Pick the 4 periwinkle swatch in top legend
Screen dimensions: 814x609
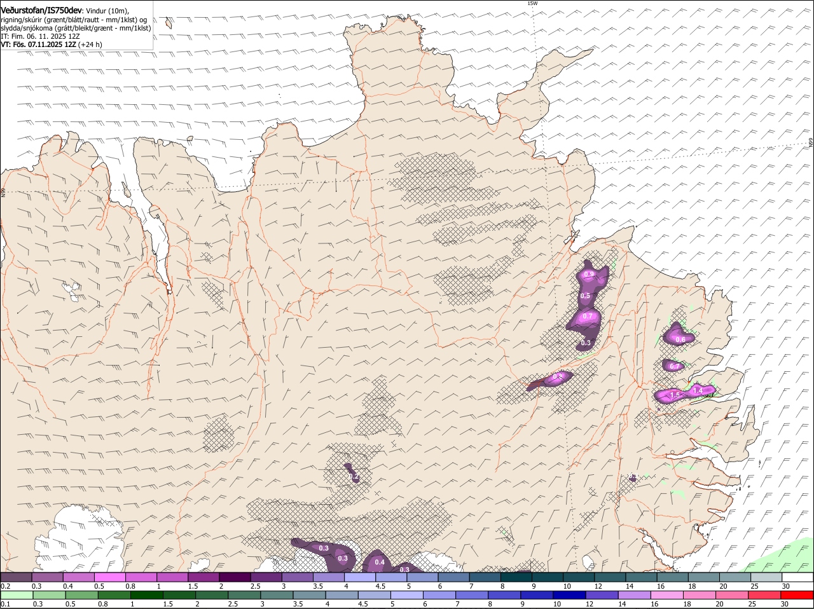pyautogui.click(x=360, y=577)
